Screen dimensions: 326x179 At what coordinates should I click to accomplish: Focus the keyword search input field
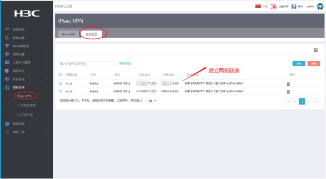coord(87,64)
